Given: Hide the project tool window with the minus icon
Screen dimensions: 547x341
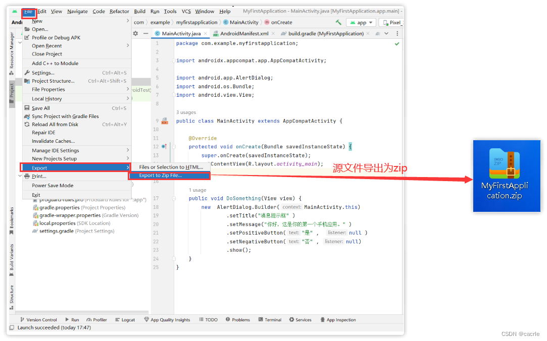Looking at the screenshot, I should click(x=145, y=33).
